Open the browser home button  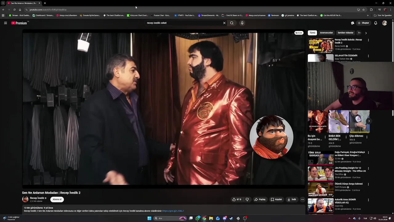20,10
